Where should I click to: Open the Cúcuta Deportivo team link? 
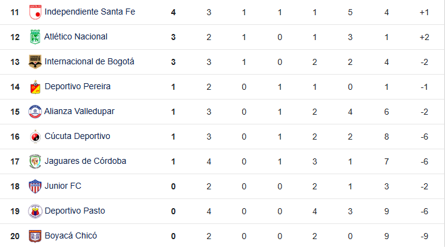click(x=78, y=136)
